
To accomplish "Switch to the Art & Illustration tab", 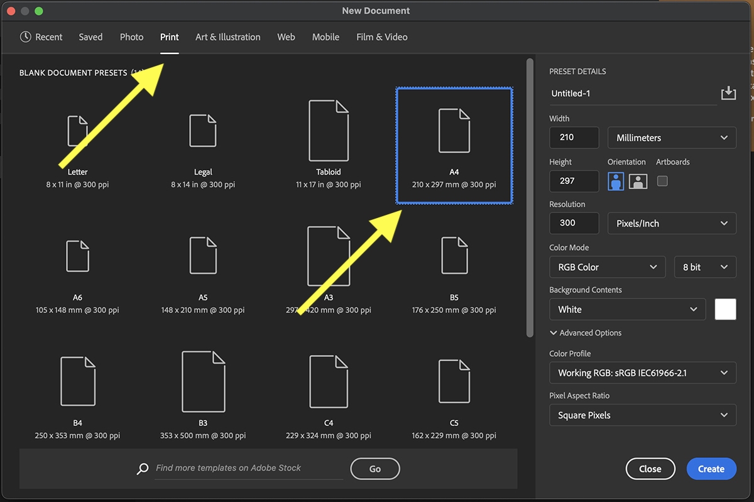I will (x=227, y=37).
